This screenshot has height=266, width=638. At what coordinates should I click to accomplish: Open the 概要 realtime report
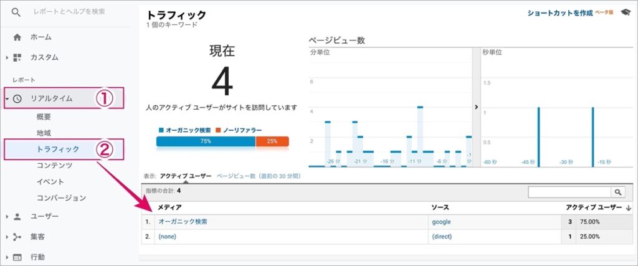click(44, 117)
